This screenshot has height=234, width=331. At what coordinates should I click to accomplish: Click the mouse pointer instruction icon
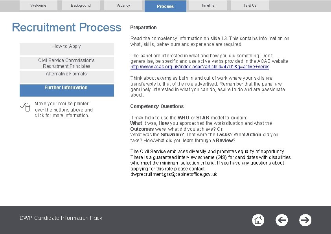coord(25,107)
